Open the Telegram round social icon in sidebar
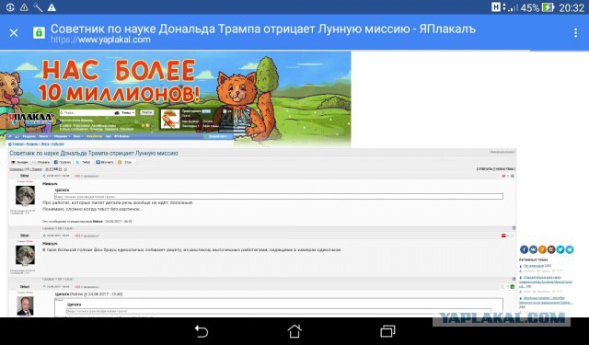This screenshot has height=345, width=589. (x=570, y=249)
